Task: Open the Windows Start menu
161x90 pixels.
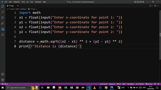Action: coord(3,87)
